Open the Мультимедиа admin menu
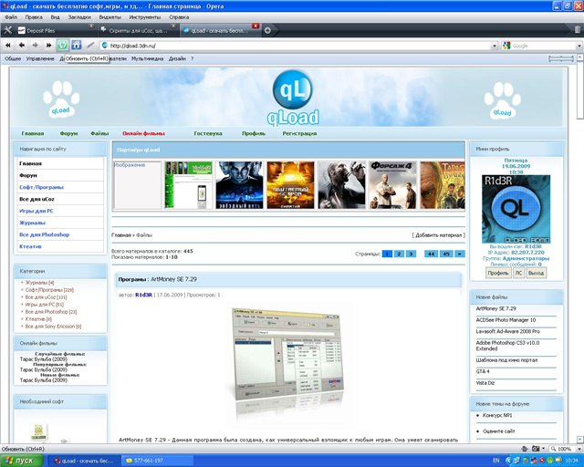Image resolution: width=584 pixels, height=467 pixels. [147, 59]
